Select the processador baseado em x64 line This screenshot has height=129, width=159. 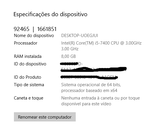(x=89, y=91)
